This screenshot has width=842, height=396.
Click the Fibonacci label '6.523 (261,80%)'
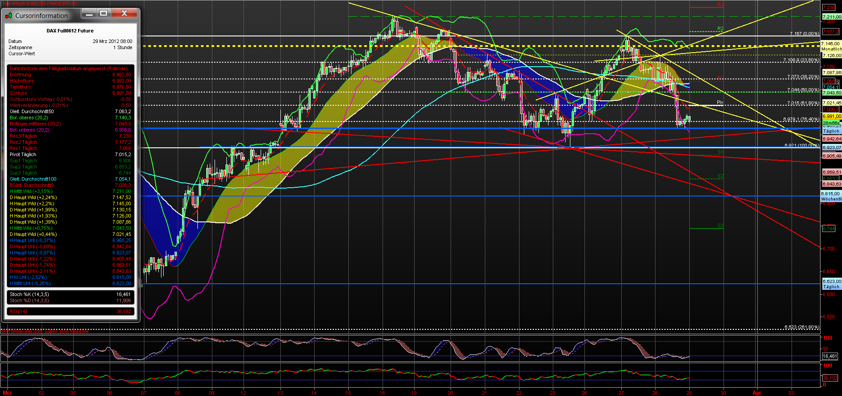(802, 327)
